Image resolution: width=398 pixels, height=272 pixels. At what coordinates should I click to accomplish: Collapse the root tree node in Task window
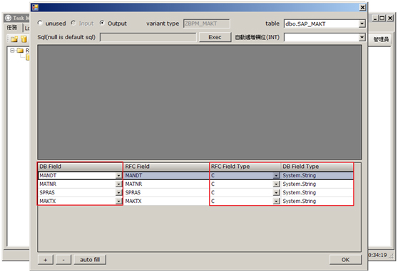12,51
